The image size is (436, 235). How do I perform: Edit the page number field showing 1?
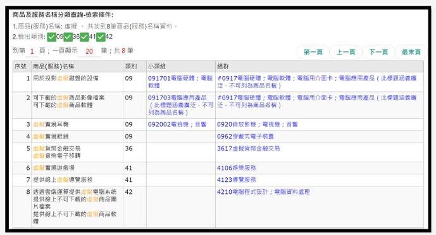pos(32,51)
